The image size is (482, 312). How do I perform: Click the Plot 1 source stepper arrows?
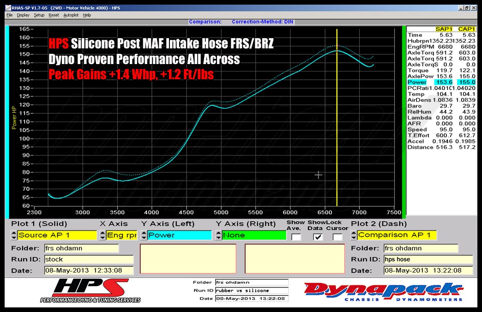pos(14,235)
